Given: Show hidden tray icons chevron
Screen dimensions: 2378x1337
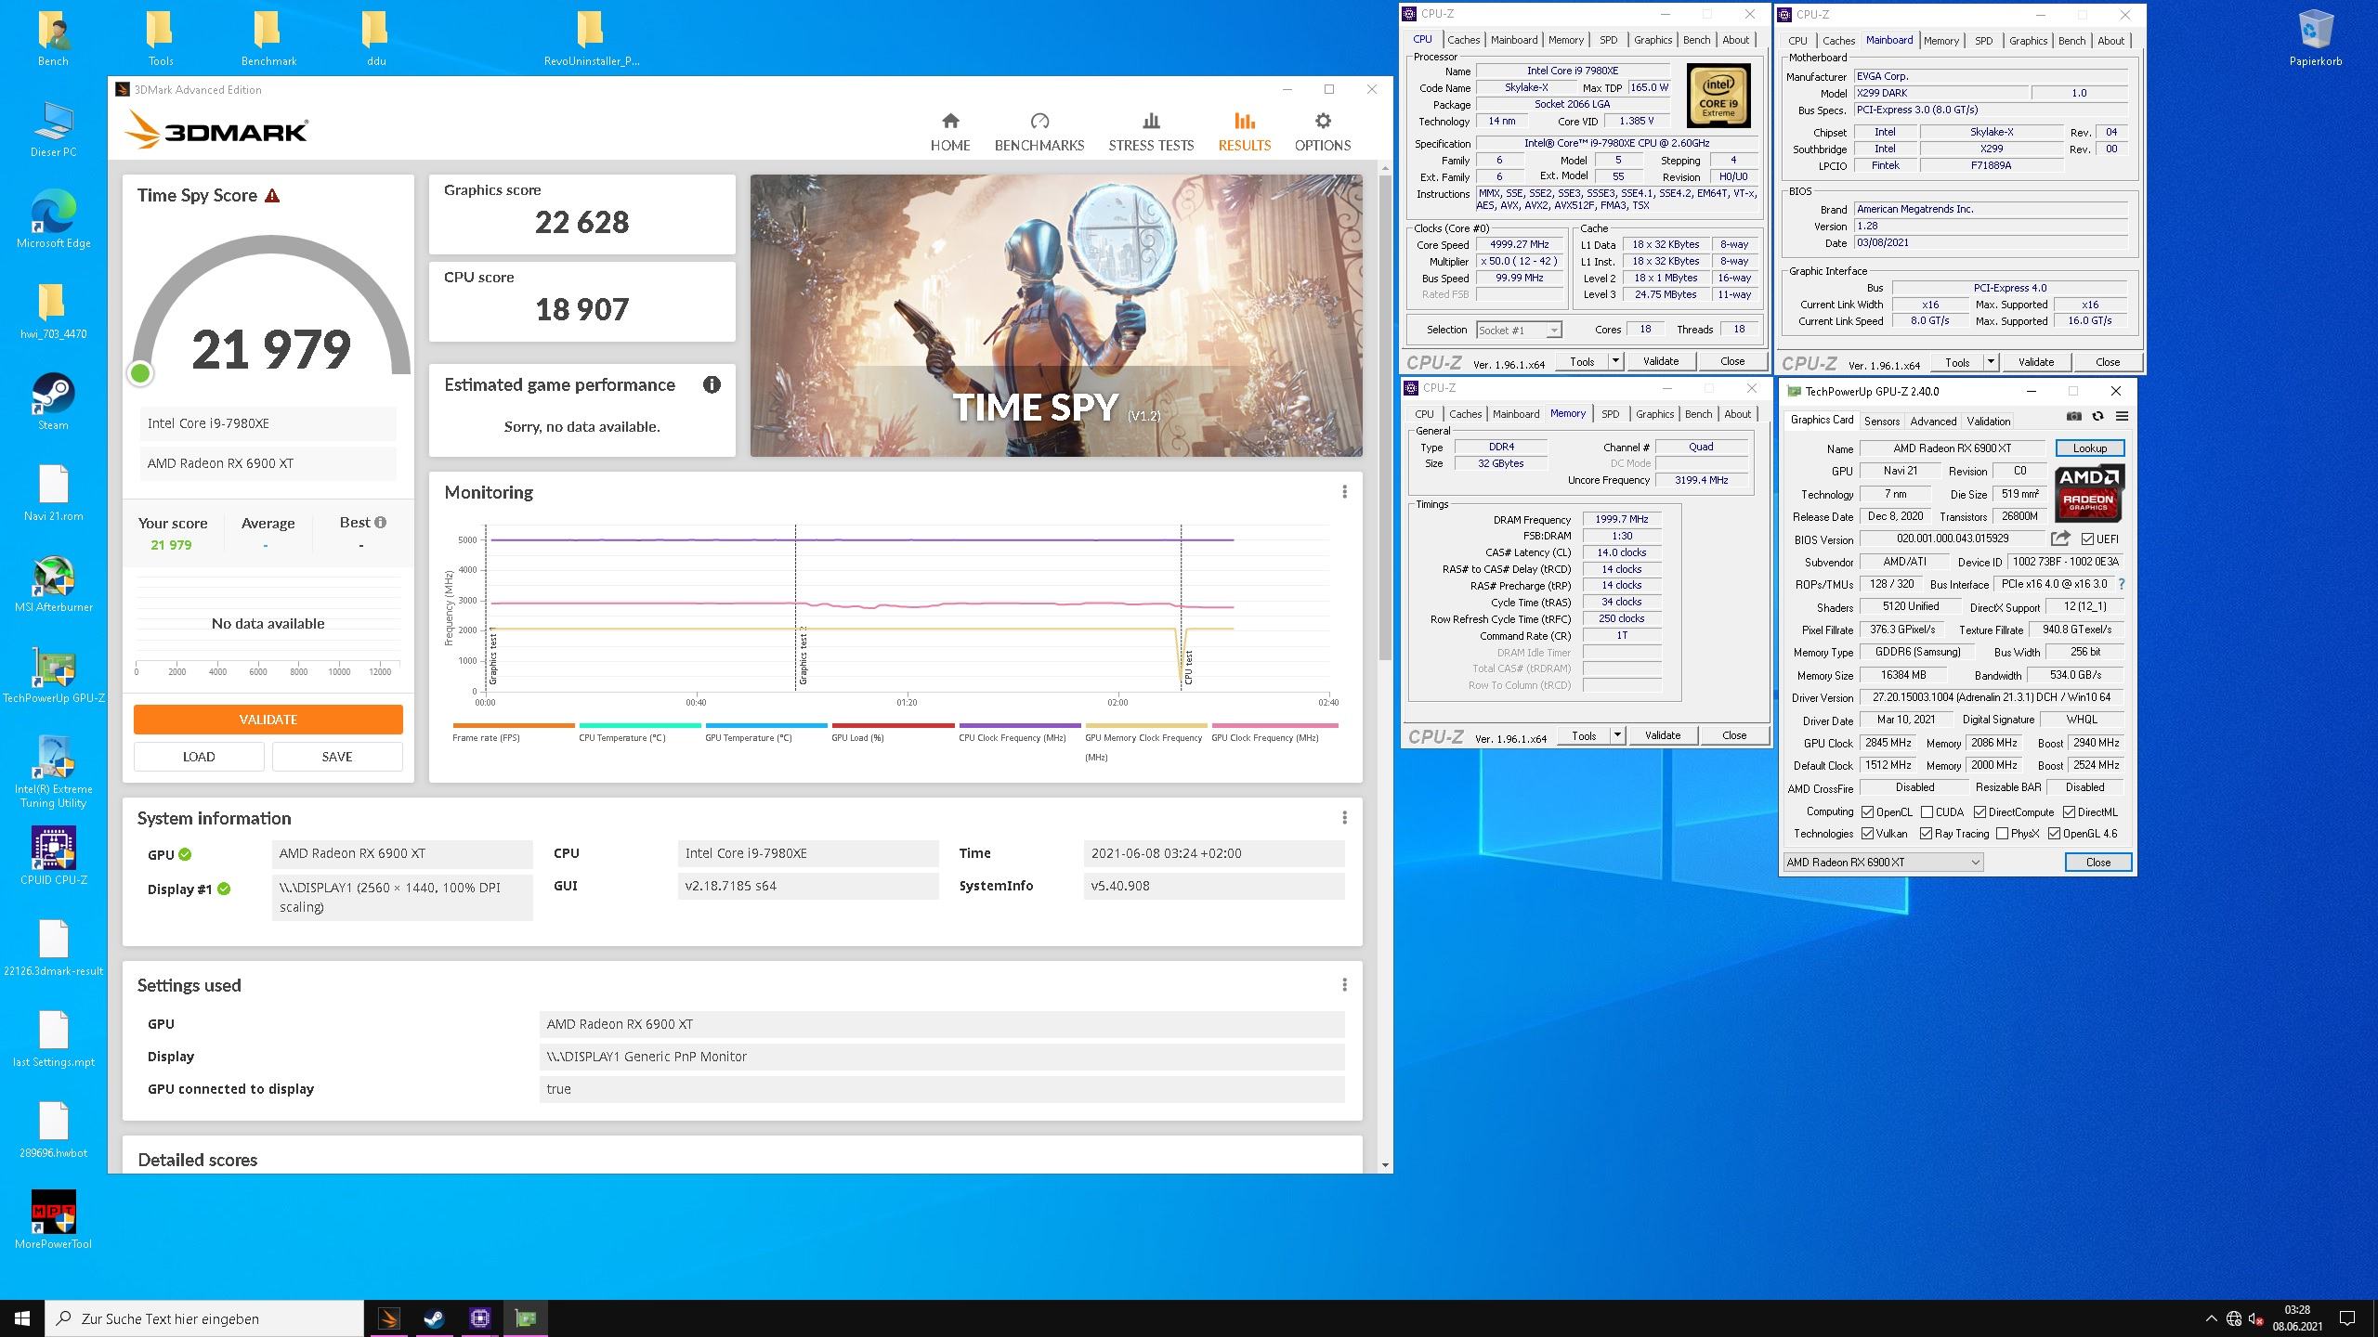Looking at the screenshot, I should [x=2211, y=1318].
